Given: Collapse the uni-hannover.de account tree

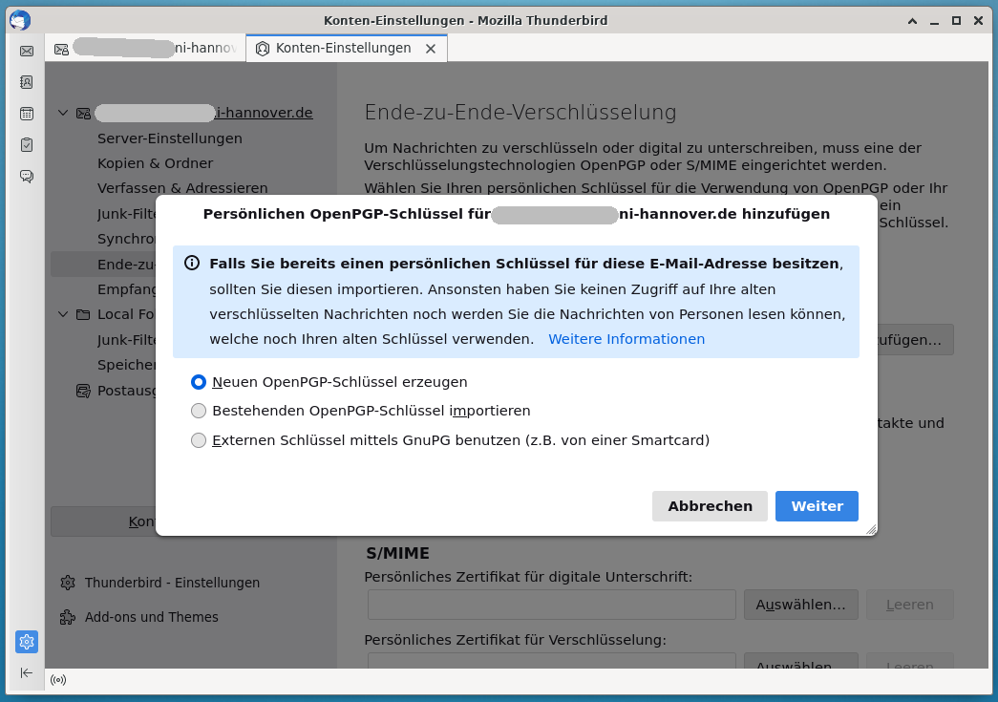Looking at the screenshot, I should point(62,113).
